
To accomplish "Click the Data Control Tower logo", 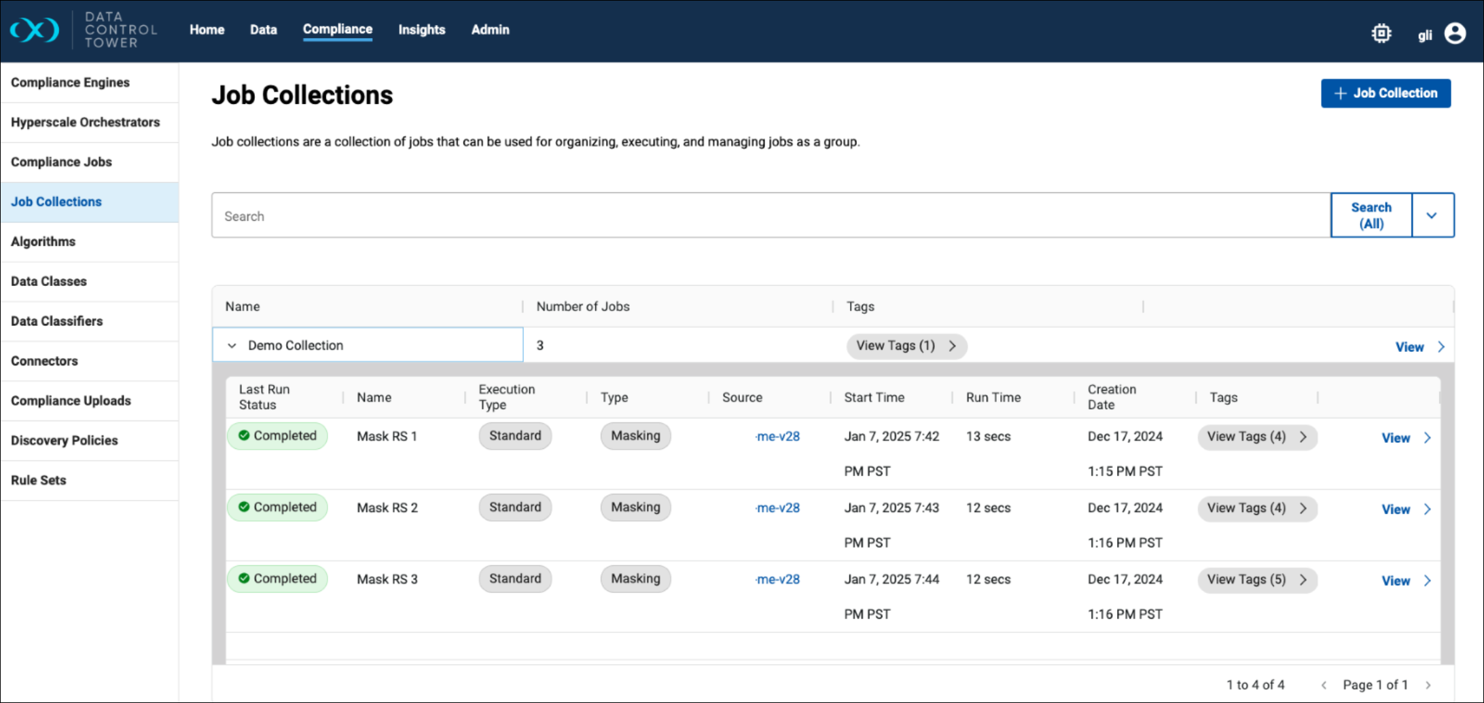I will click(34, 31).
